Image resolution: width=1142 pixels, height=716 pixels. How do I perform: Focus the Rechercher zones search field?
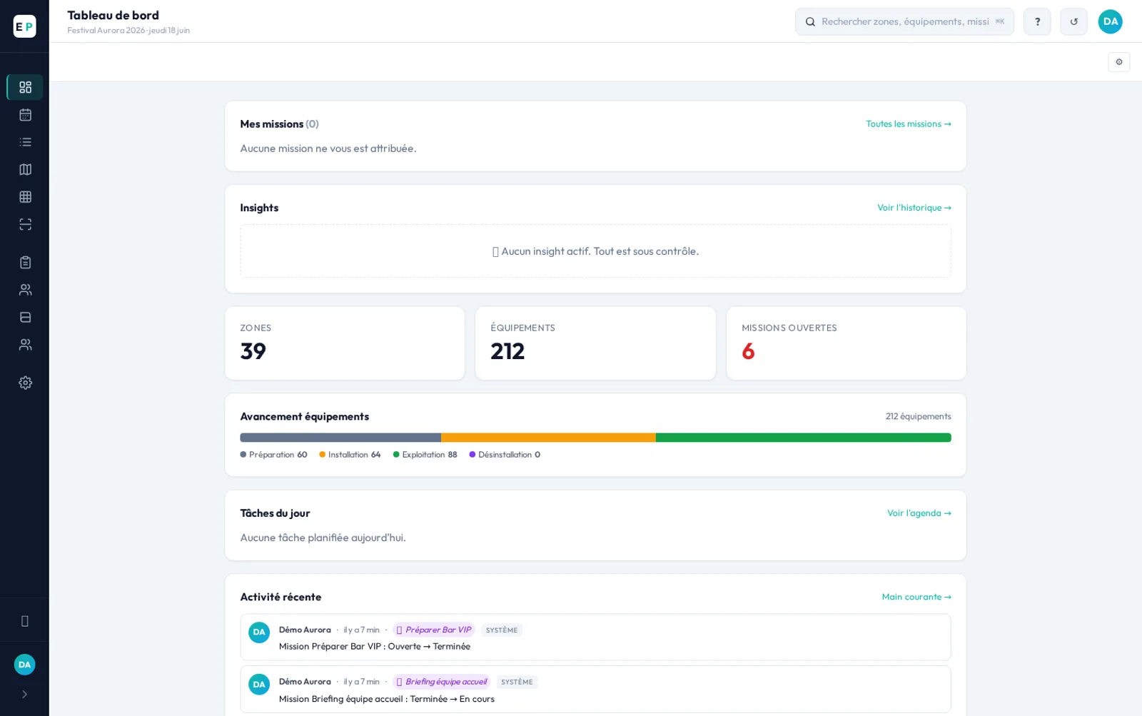click(x=904, y=21)
